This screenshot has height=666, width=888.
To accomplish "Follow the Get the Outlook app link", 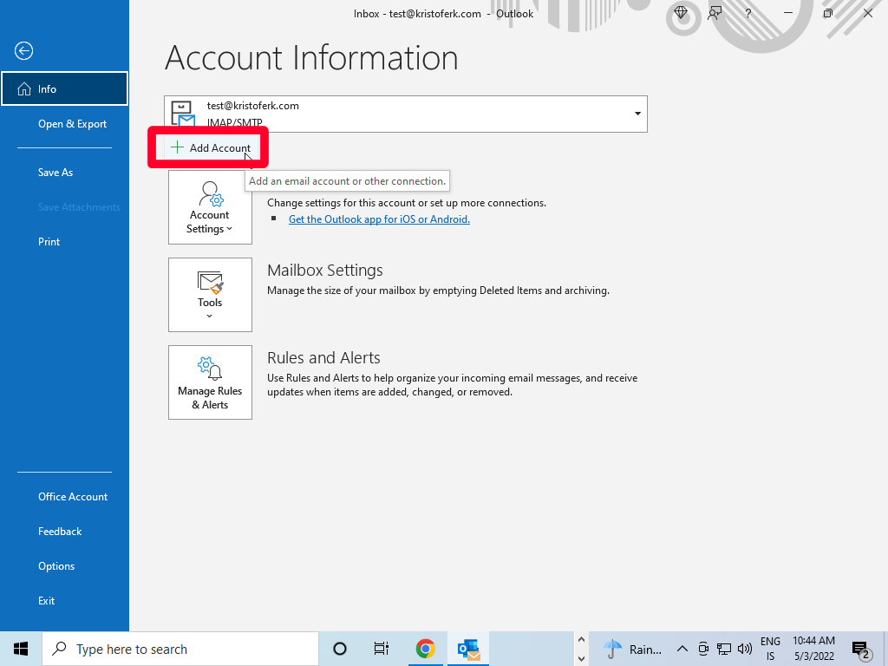I will pos(379,219).
